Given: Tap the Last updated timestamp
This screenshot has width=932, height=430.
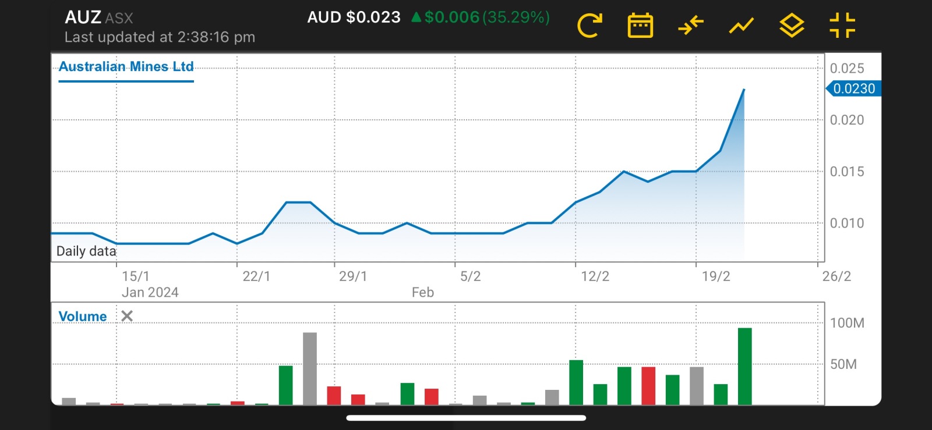Looking at the screenshot, I should [160, 37].
